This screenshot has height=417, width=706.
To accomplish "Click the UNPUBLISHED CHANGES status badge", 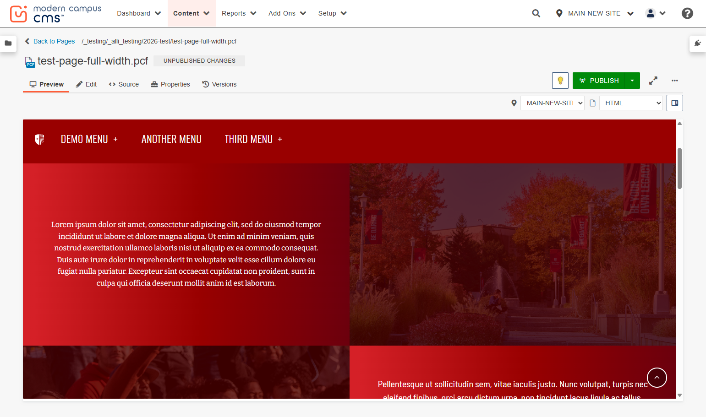I will tap(199, 61).
